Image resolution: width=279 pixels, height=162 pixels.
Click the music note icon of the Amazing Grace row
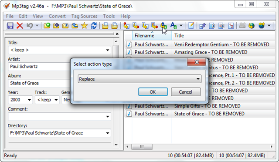click(x=129, y=52)
